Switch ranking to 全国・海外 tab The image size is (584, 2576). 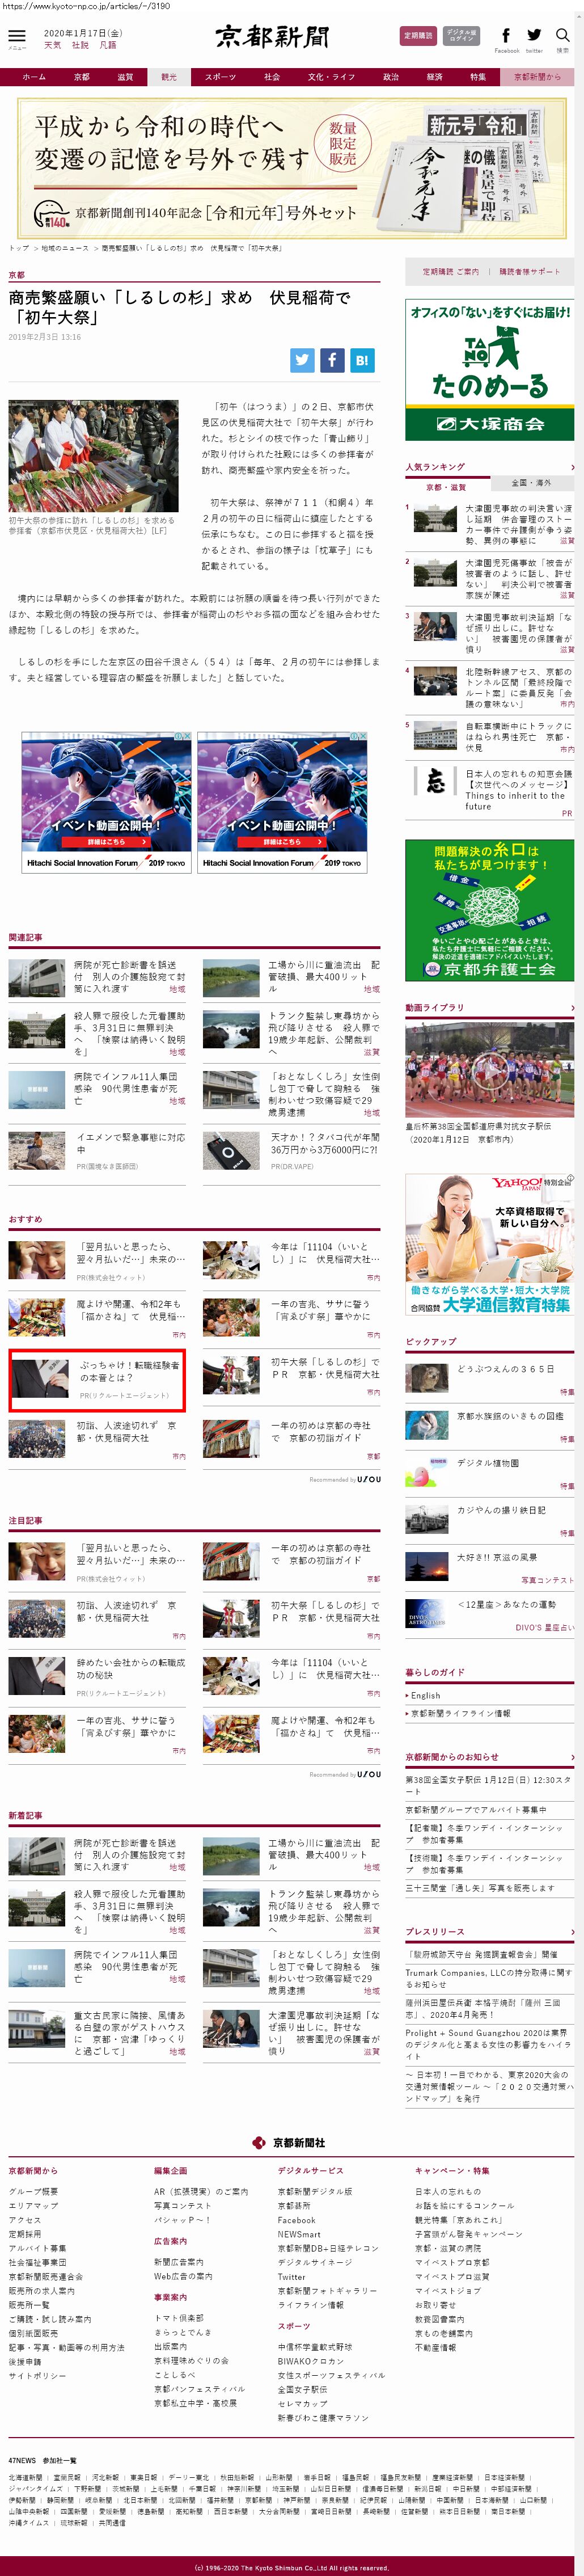[531, 482]
